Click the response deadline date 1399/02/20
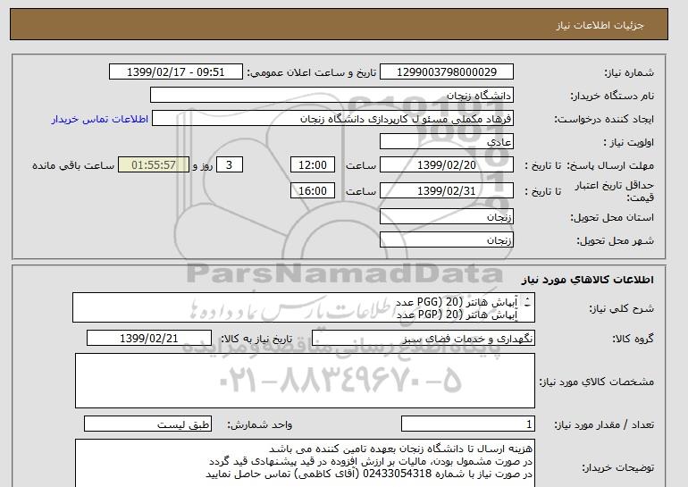Image resolution: width=688 pixels, height=487 pixels. click(446, 165)
